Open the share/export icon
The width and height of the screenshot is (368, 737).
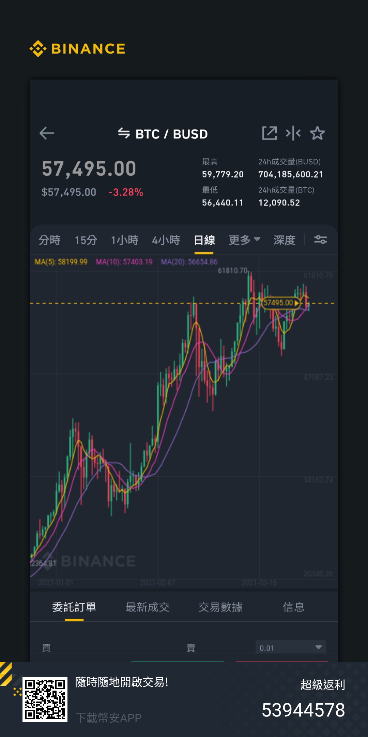[269, 133]
